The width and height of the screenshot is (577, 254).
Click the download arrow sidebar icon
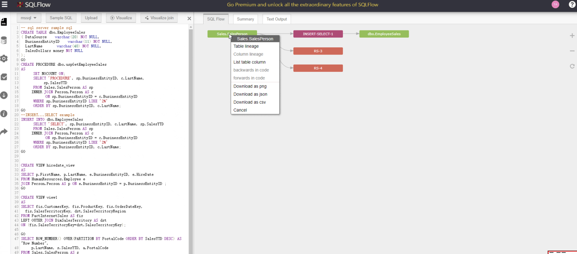(x=4, y=95)
